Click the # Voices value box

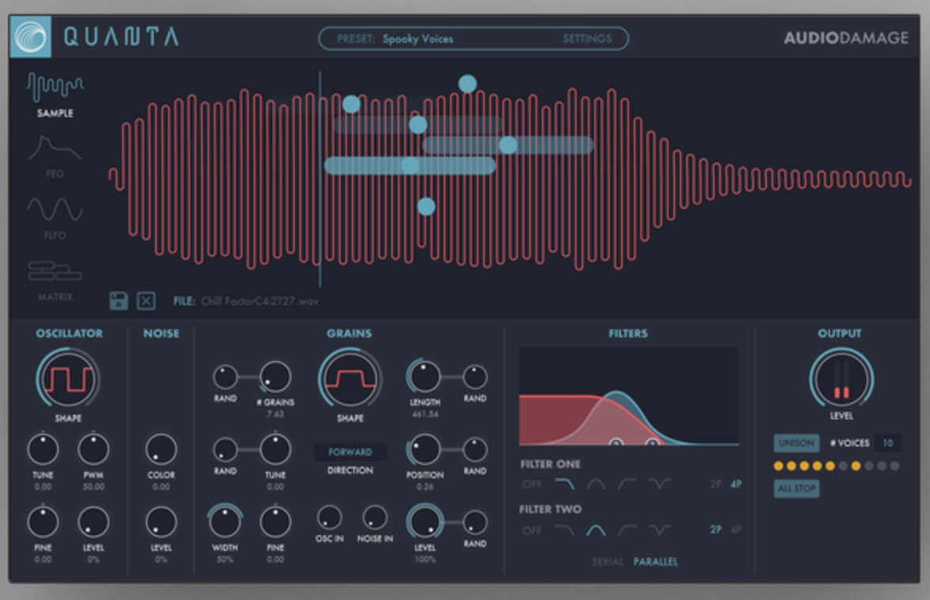click(888, 443)
